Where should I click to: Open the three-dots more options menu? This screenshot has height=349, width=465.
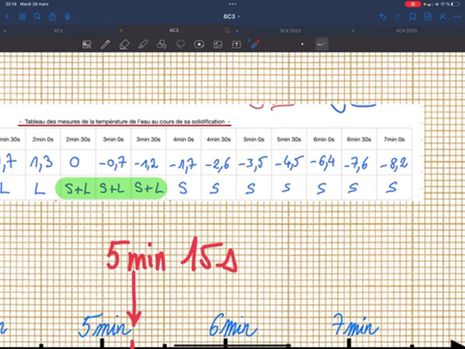pos(457,16)
